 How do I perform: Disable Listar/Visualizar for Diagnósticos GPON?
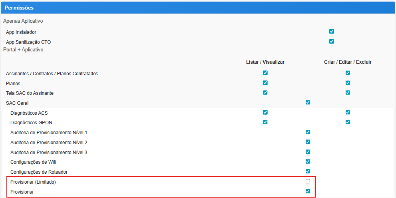point(265,122)
